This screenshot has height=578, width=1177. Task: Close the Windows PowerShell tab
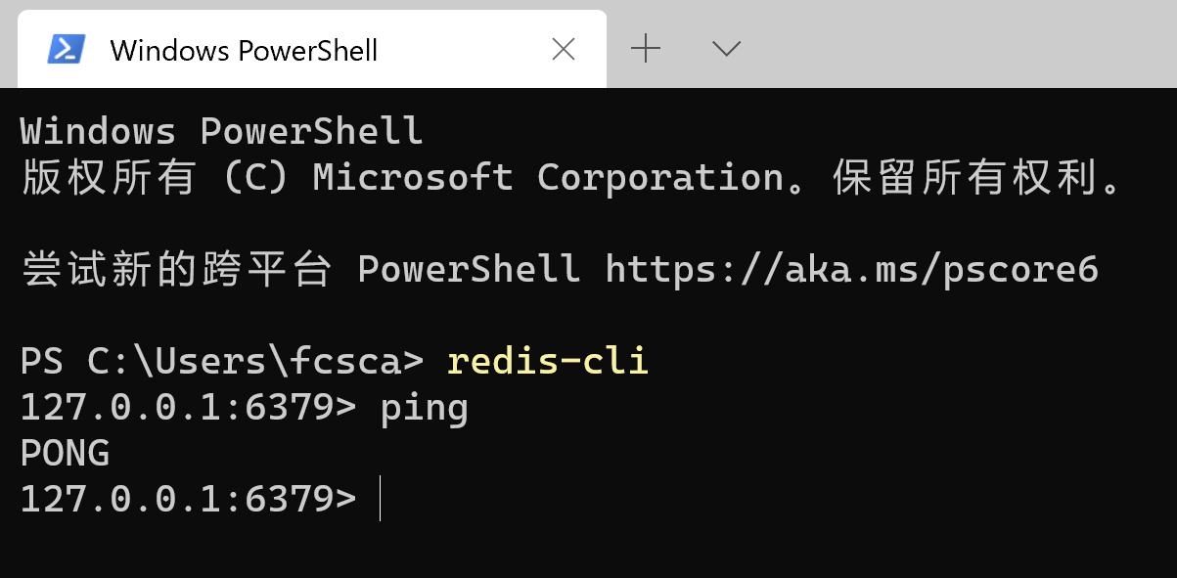click(564, 49)
